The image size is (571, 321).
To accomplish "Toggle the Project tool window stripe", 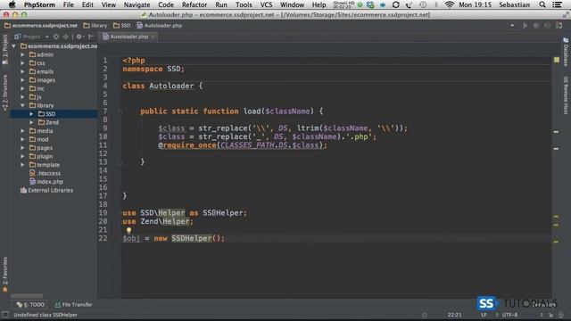I will point(4,50).
